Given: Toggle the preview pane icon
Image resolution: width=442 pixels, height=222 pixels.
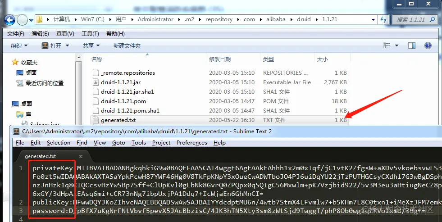Looking at the screenshot, I should (412, 45).
